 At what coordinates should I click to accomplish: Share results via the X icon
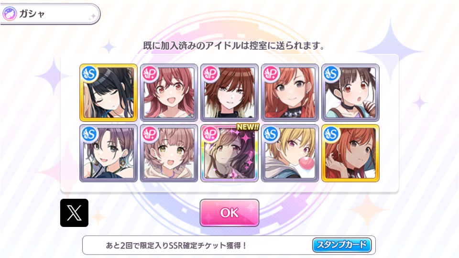pos(75,213)
